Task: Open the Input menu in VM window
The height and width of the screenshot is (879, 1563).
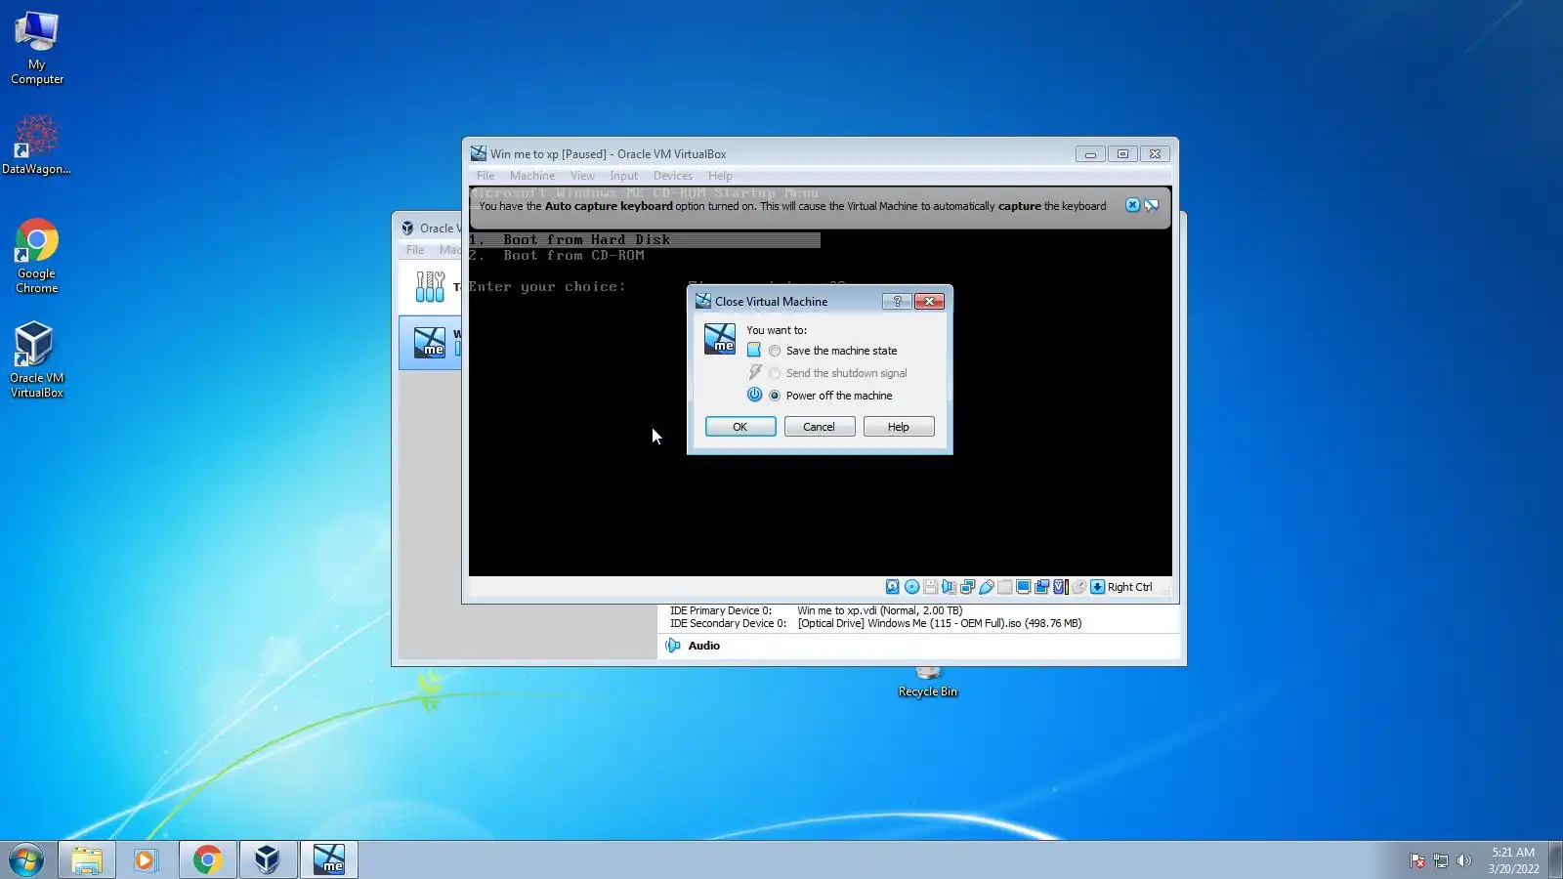Action: tap(623, 176)
